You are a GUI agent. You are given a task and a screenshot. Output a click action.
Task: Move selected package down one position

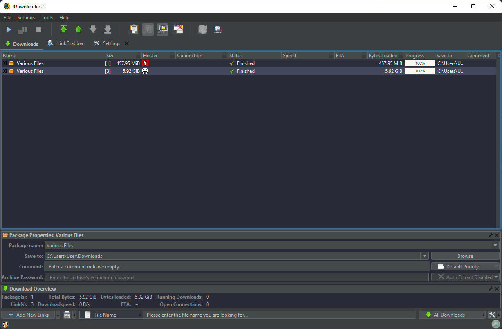click(93, 29)
